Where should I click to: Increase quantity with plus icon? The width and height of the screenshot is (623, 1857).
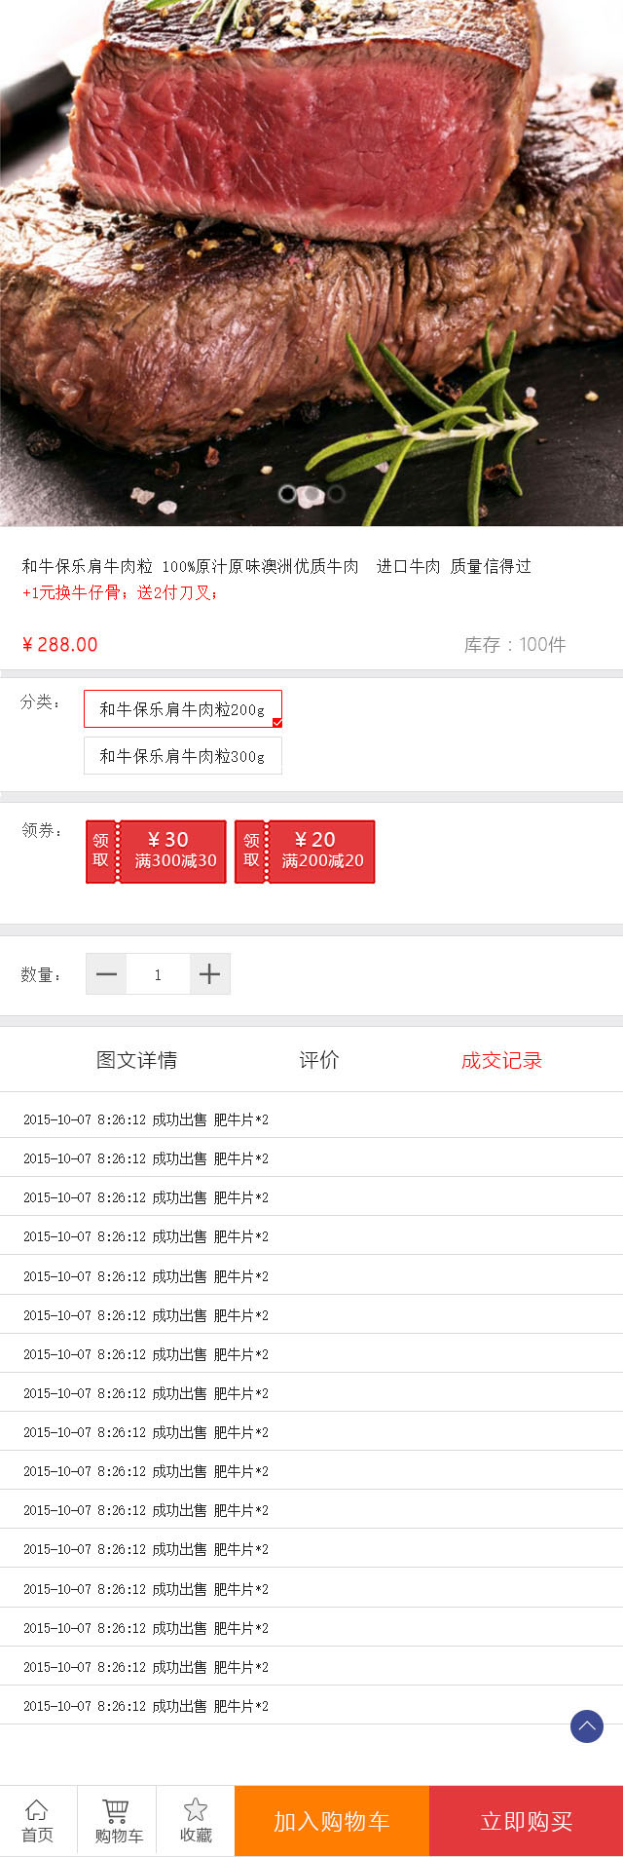pyautogui.click(x=209, y=974)
